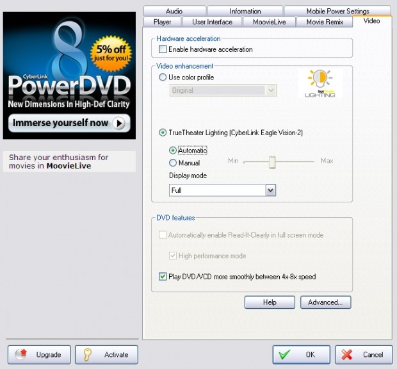Click the Immerse yourself now button
Screen dimensions: 397x369
pos(69,124)
